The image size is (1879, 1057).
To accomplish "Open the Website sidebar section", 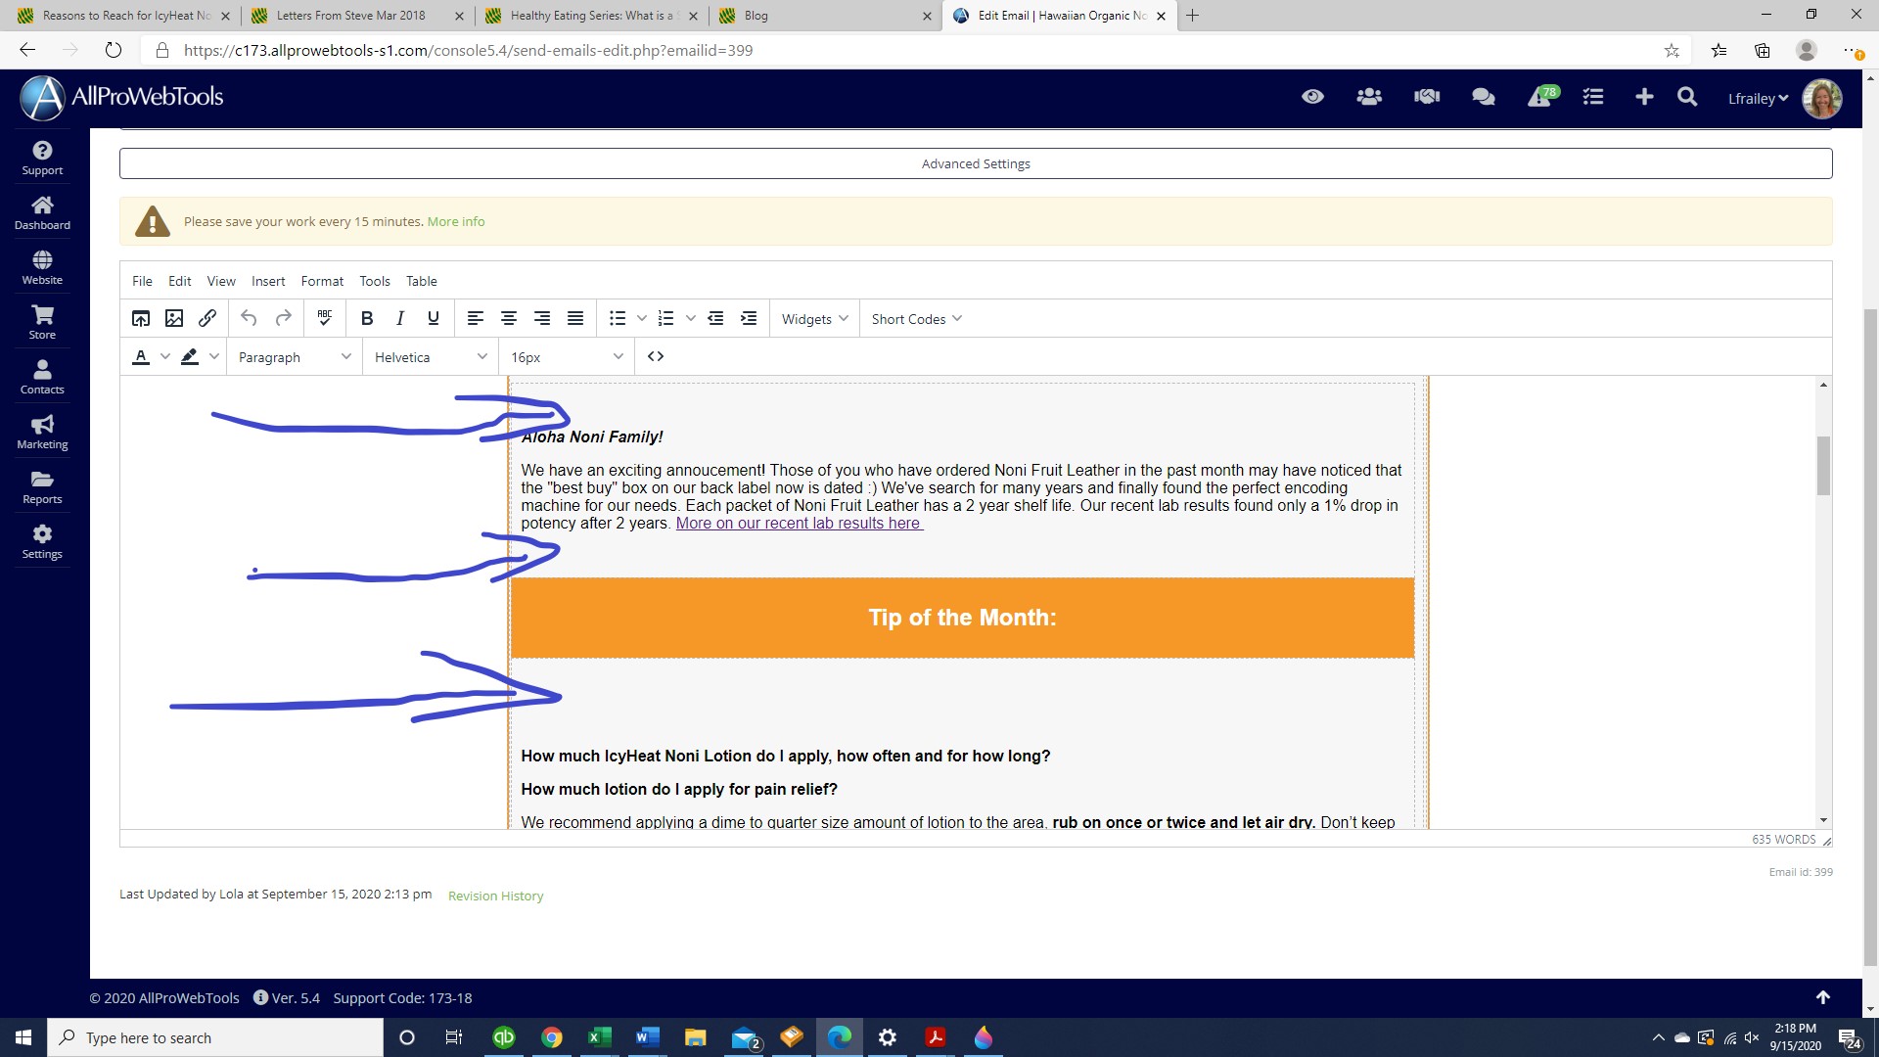I will pos(42,268).
